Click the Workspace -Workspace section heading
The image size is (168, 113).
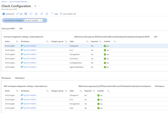click(x=13, y=78)
